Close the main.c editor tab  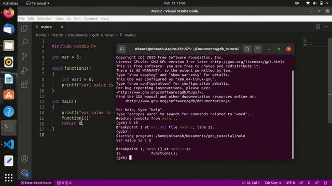tap(62, 27)
